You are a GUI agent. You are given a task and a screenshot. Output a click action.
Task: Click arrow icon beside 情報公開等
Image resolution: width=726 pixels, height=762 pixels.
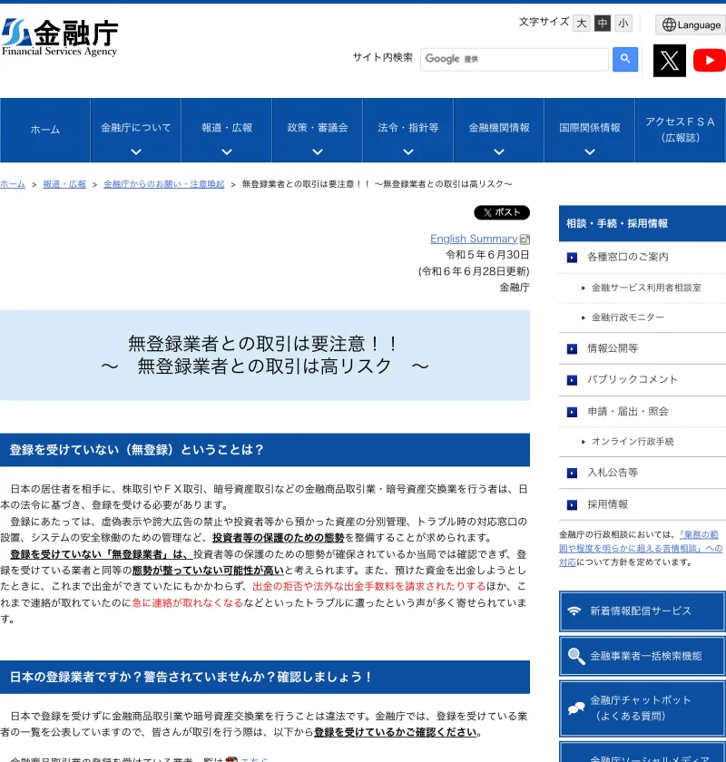click(x=572, y=349)
